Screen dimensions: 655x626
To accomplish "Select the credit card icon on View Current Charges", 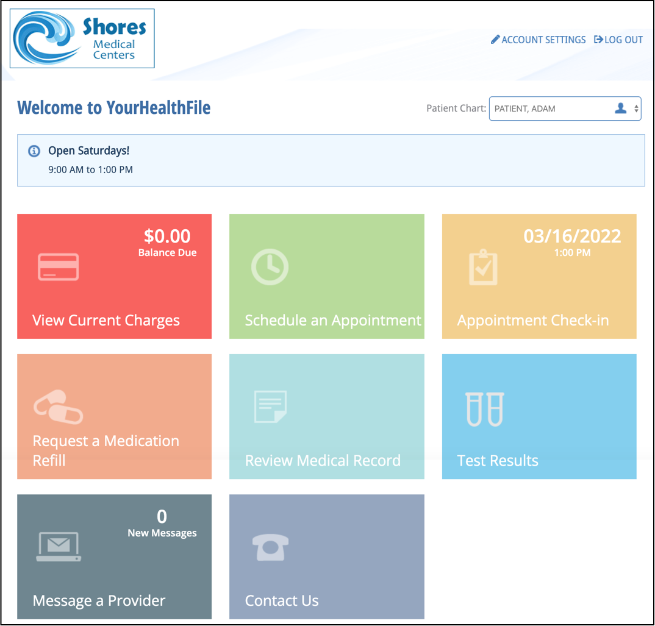I will point(59,266).
